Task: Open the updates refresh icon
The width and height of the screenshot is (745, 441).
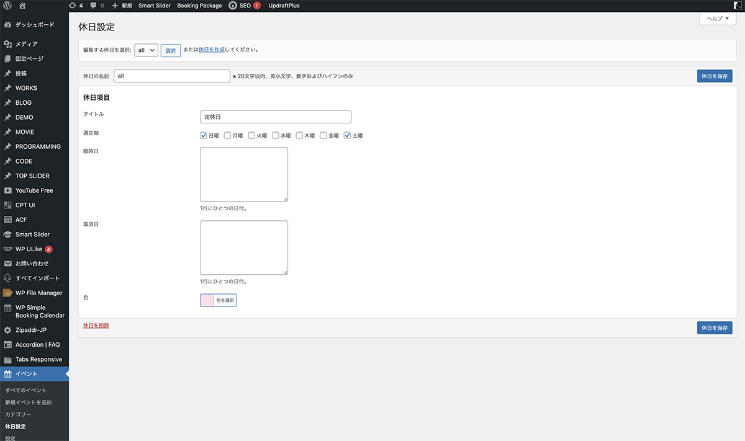Action: (x=73, y=6)
